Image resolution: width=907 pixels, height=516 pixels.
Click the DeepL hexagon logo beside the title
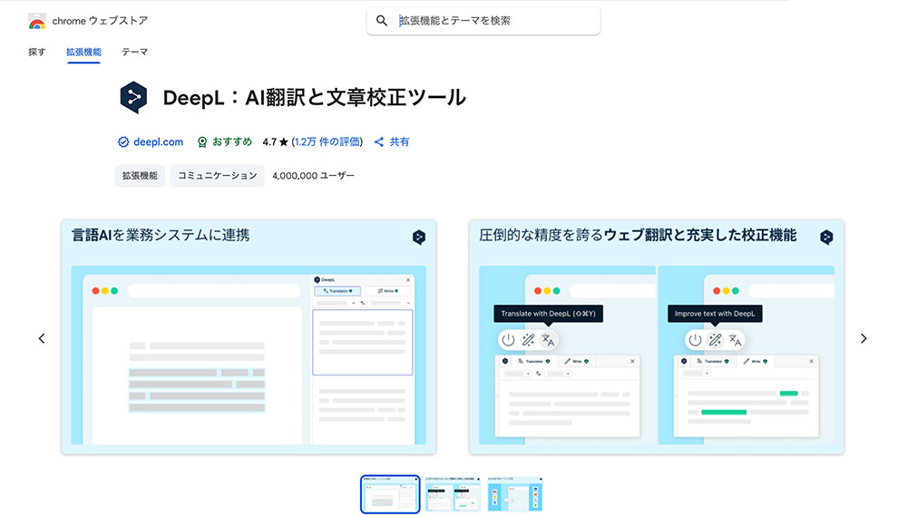(x=133, y=97)
